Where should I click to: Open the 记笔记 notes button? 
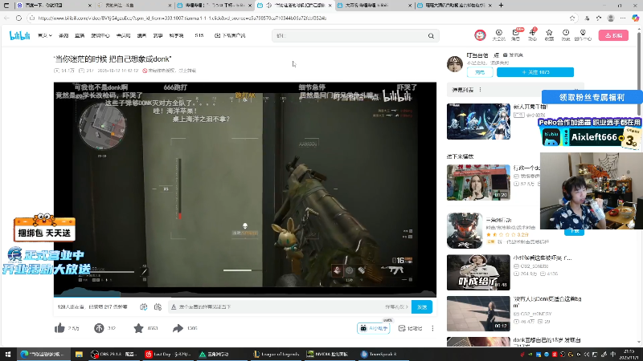point(410,328)
